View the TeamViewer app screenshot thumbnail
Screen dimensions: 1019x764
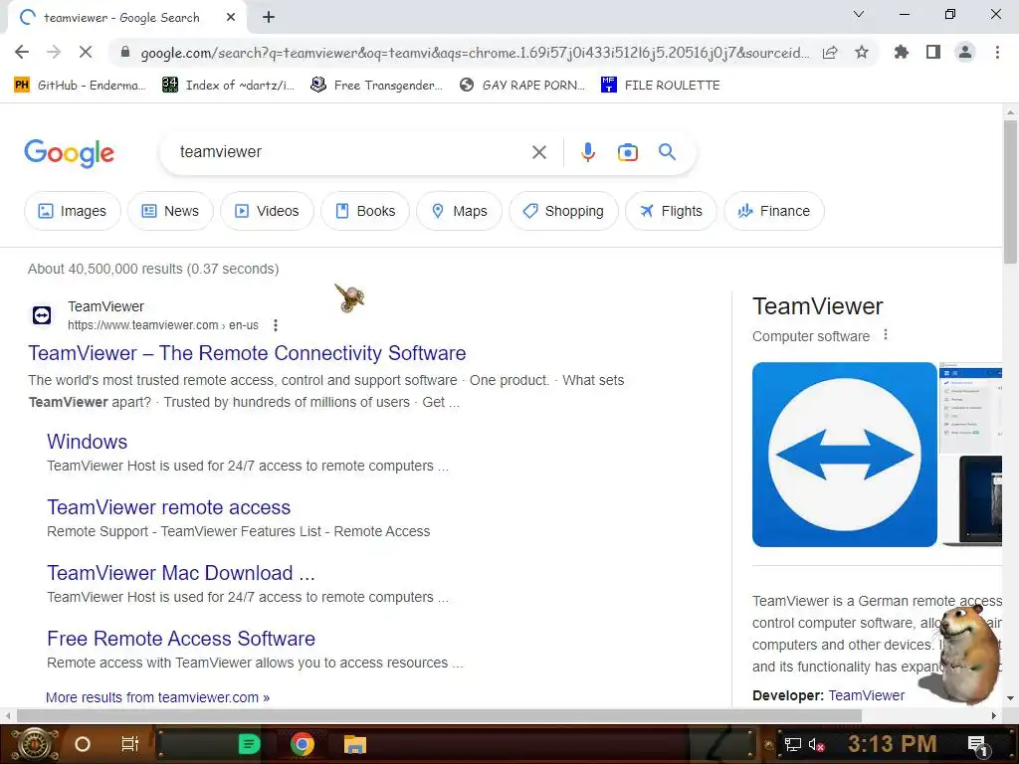(x=970, y=408)
